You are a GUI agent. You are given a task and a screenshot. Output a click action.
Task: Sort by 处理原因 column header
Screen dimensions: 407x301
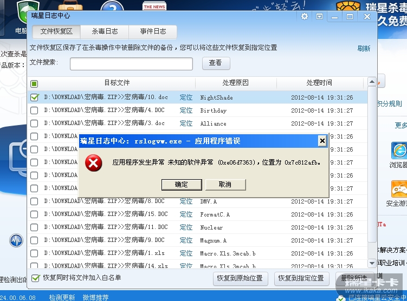tap(236, 83)
